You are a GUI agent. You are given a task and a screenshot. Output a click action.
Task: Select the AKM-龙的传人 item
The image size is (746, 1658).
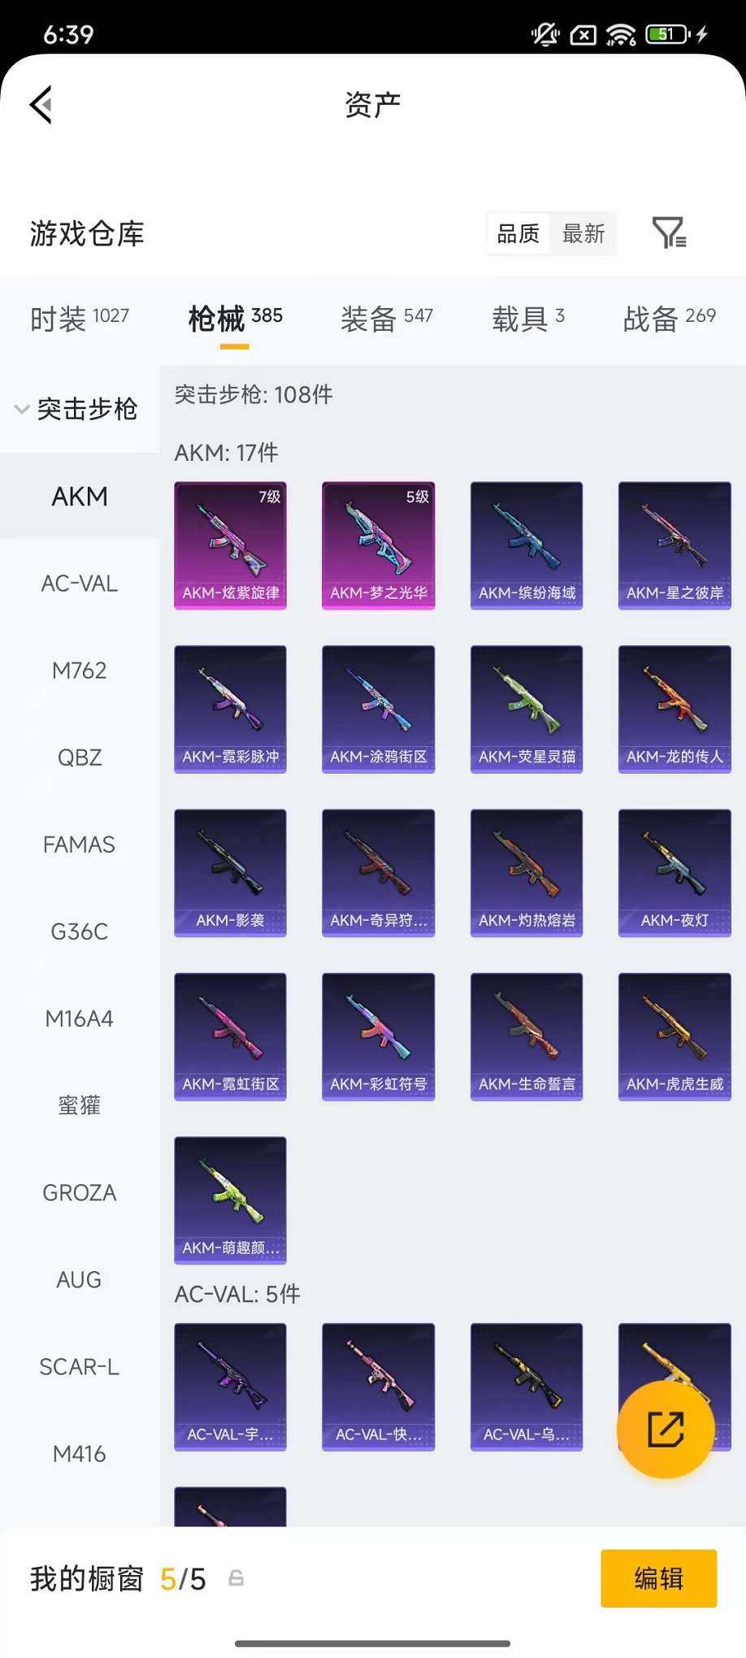tap(674, 709)
